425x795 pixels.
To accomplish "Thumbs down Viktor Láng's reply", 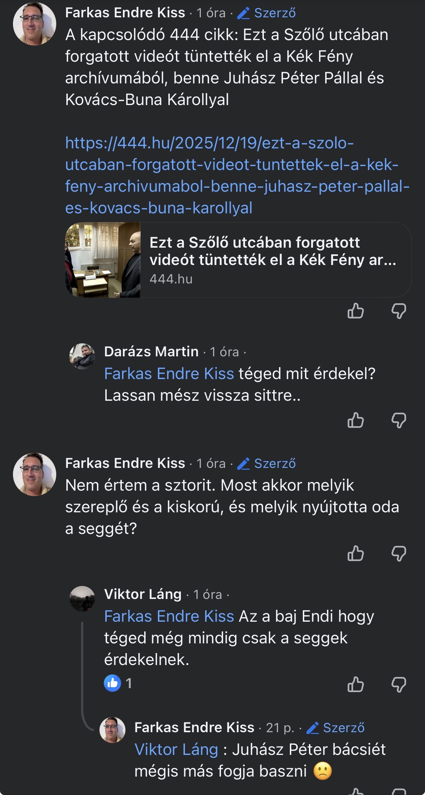I will (x=399, y=685).
